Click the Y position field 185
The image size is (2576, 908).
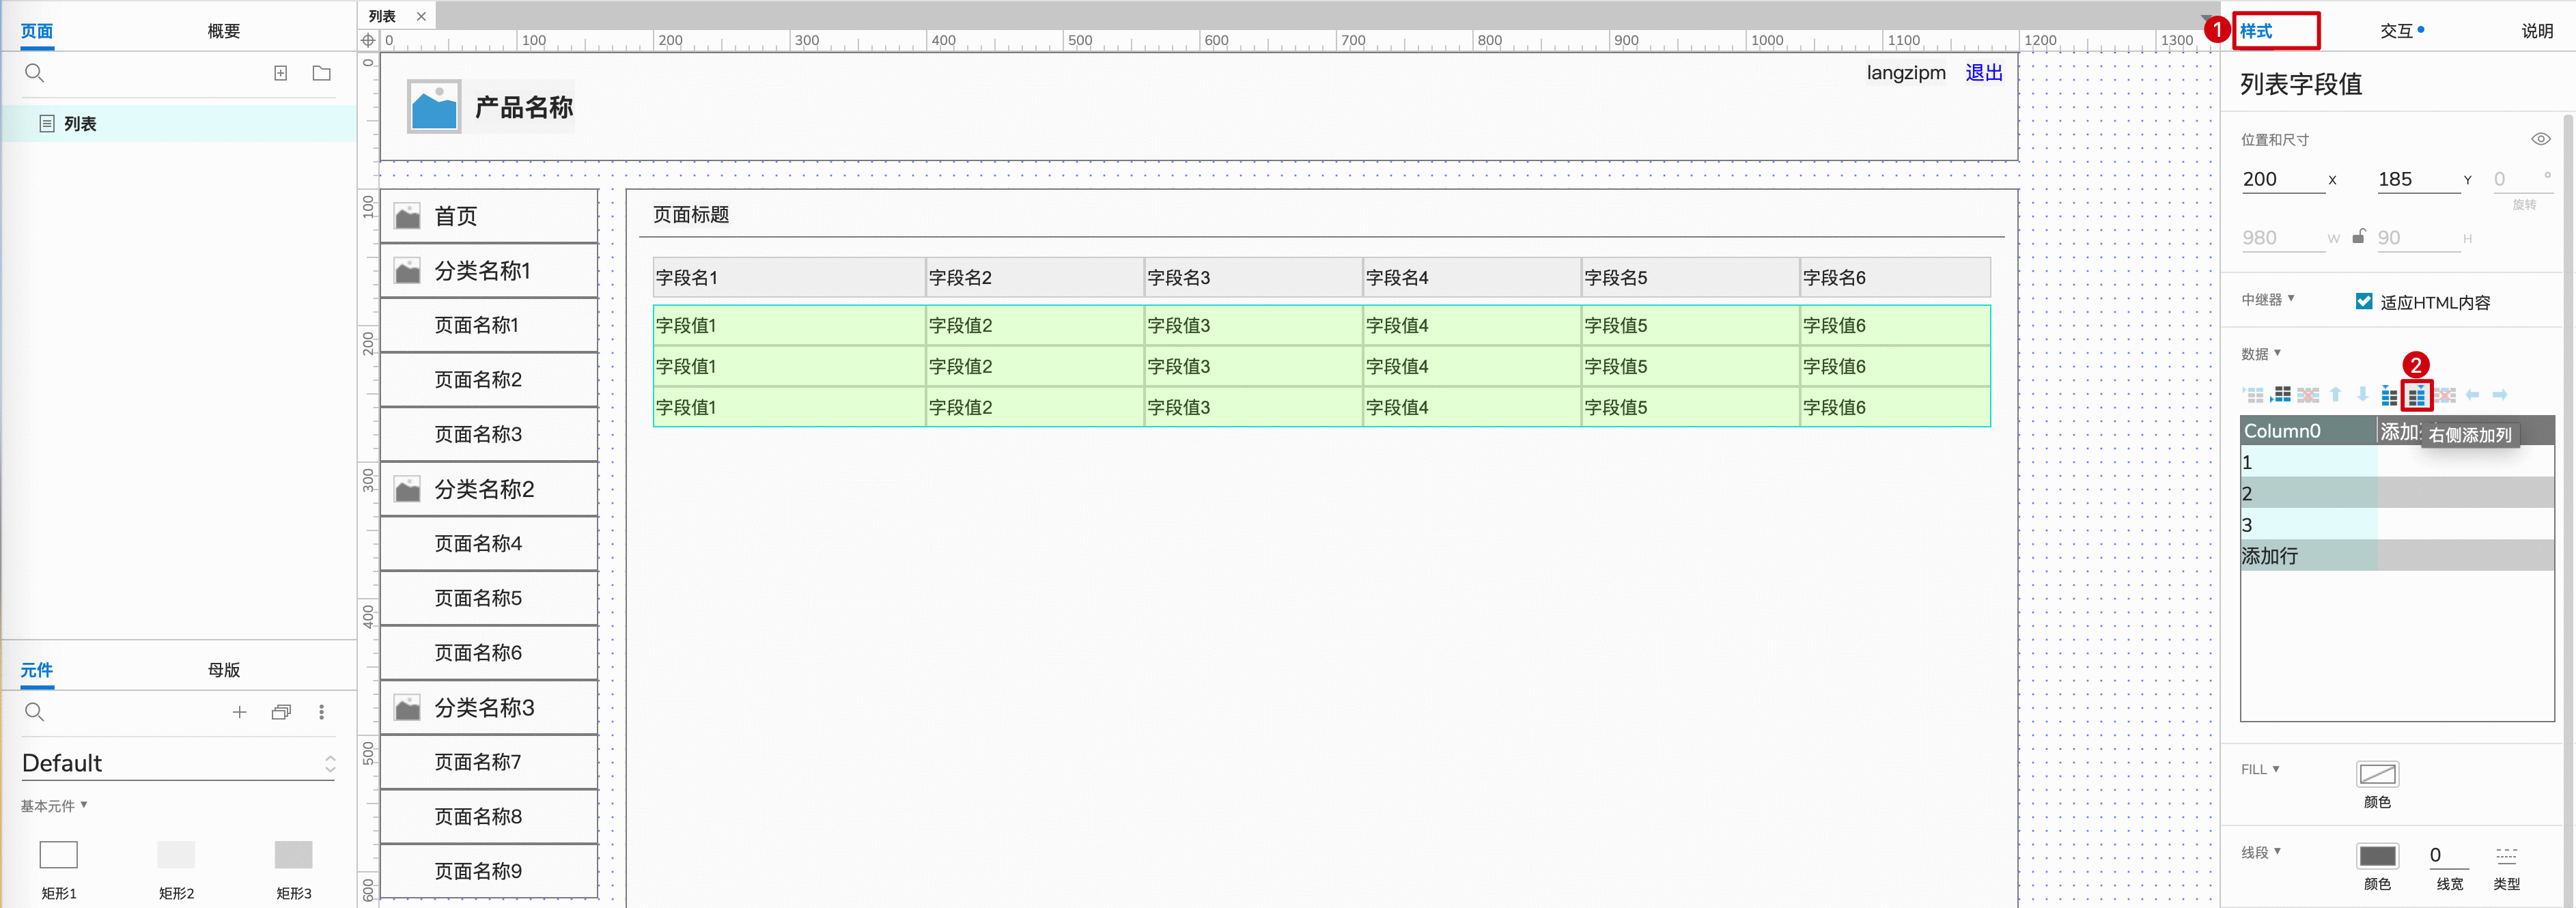pos(2418,179)
